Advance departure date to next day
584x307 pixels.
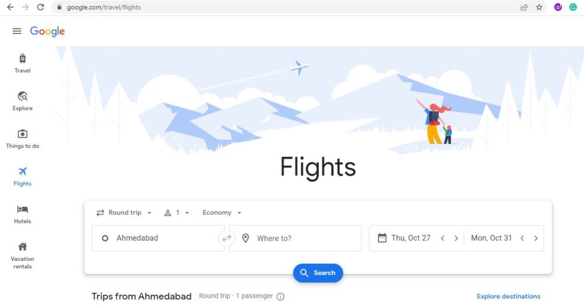(456, 238)
